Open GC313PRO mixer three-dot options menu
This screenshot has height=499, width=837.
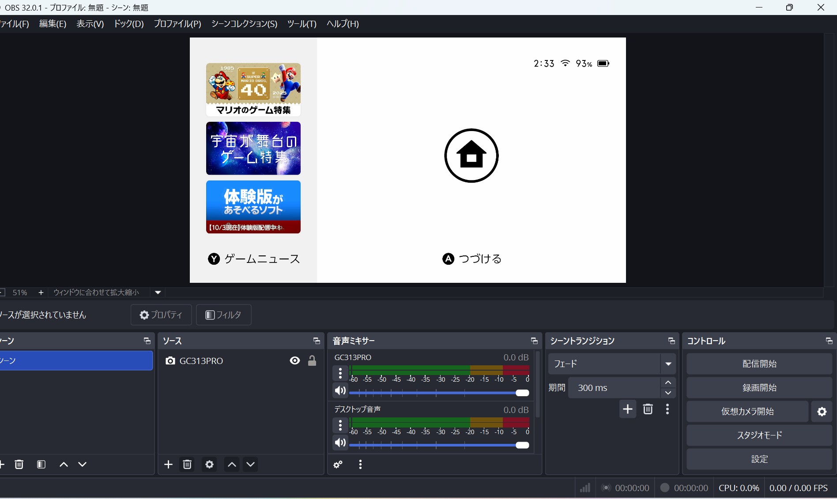pyautogui.click(x=340, y=373)
